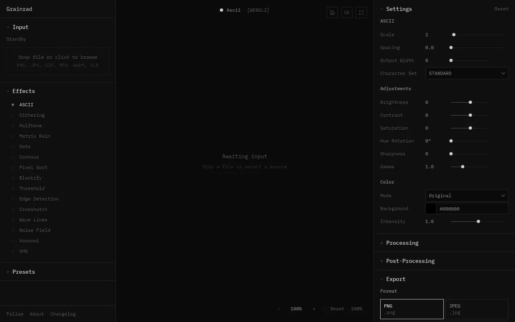Viewport: 515px width, 322px height.
Task: Zoom in with the plus button
Action: point(314,309)
